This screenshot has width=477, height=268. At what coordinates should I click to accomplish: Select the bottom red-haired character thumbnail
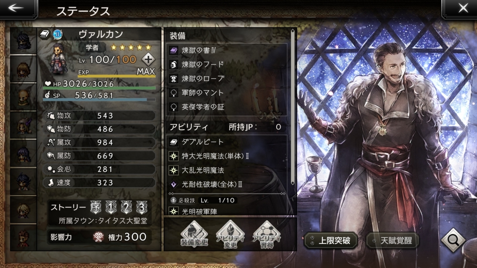click(23, 237)
